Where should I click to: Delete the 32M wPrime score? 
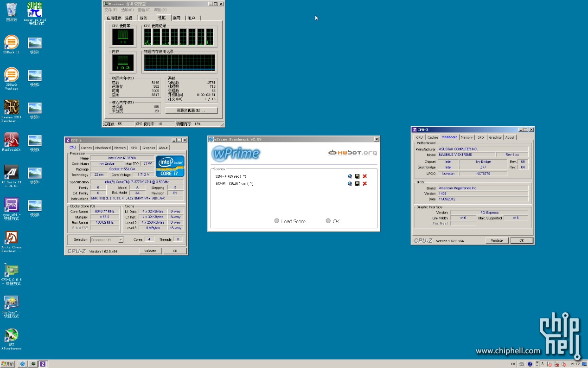click(365, 176)
